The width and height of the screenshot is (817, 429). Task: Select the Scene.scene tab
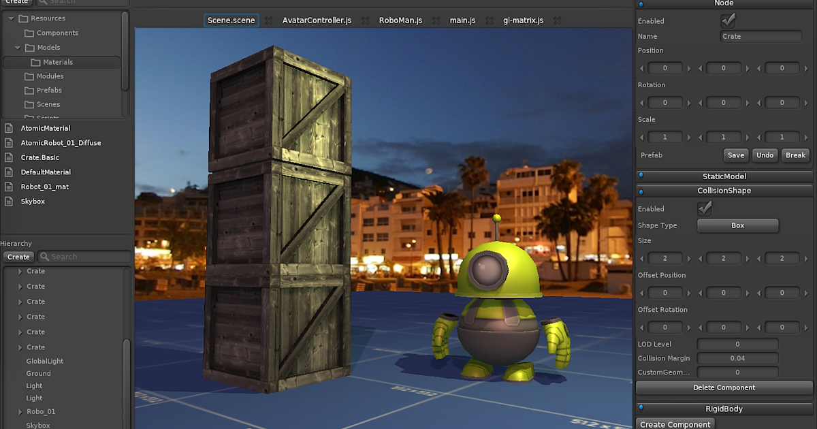[231, 20]
